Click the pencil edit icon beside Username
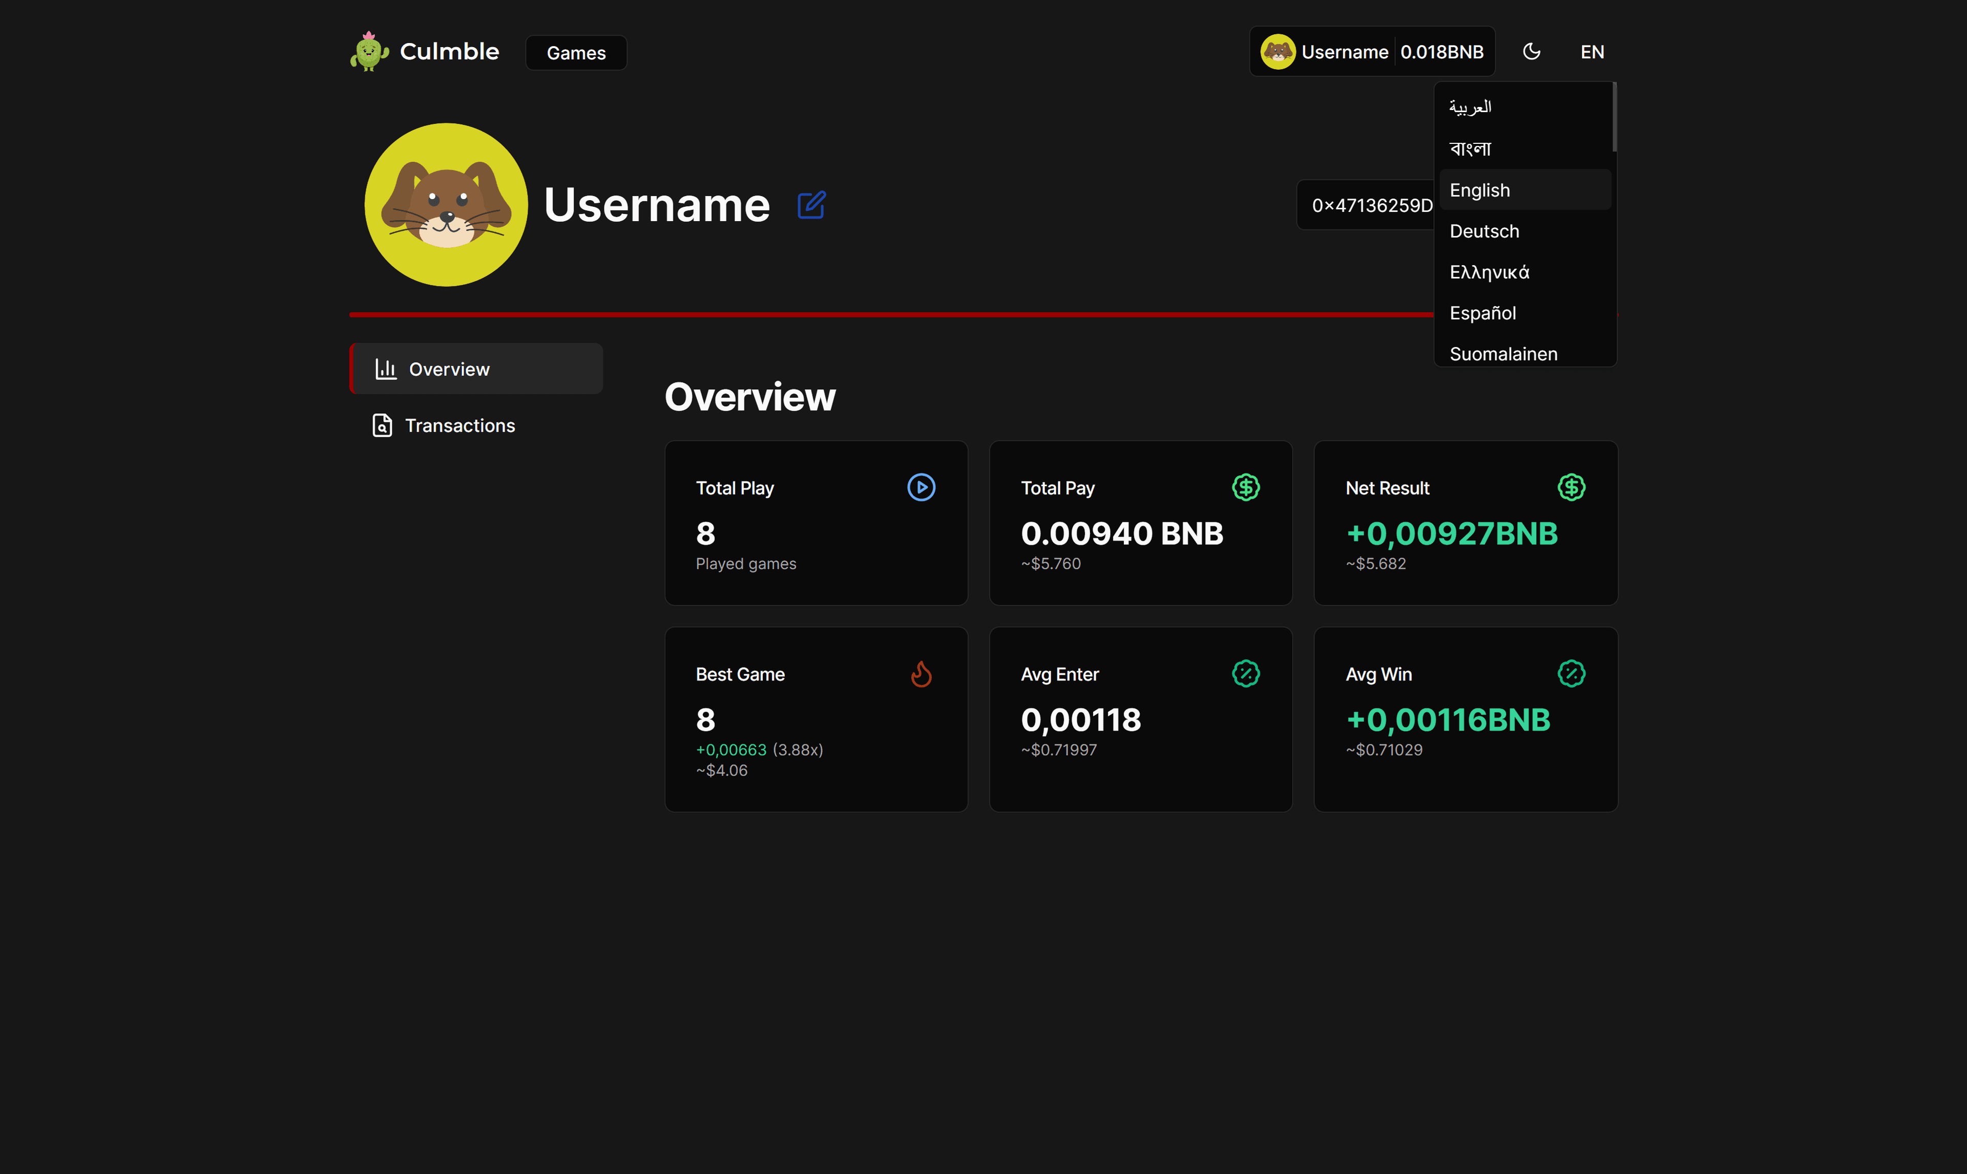 tap(811, 205)
